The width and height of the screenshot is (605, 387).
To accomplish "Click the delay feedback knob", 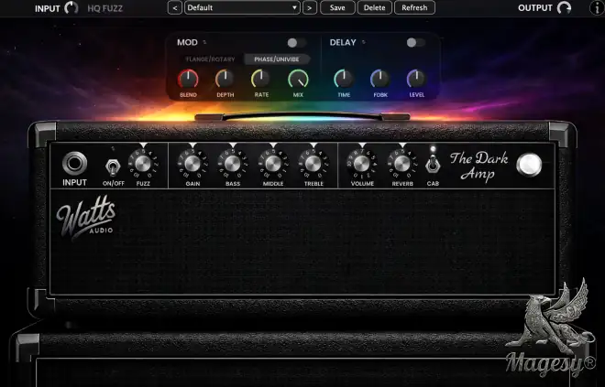I will click(x=380, y=80).
